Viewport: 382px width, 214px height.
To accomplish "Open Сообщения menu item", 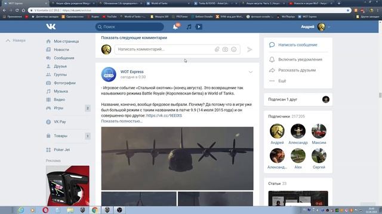I will tap(64, 58).
